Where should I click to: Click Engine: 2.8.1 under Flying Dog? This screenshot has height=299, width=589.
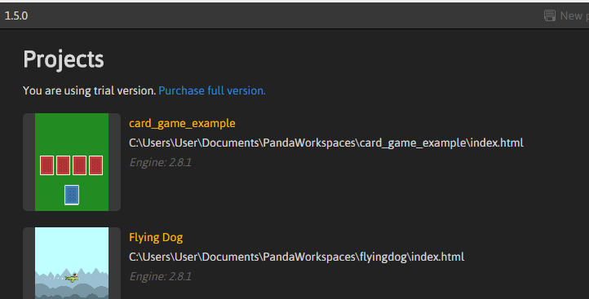161,276
